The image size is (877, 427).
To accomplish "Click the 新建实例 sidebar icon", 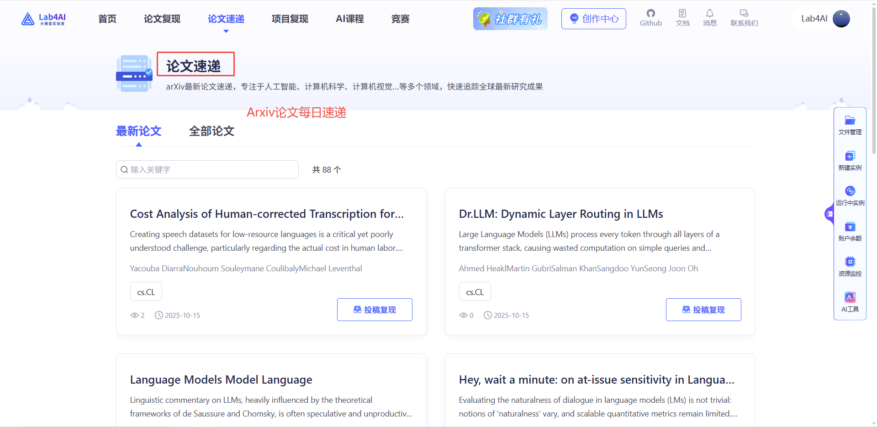I will 850,160.
